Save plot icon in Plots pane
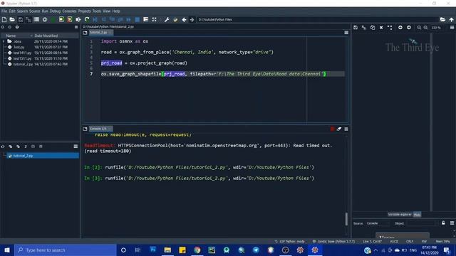The height and width of the screenshot is (256, 456). [356, 28]
